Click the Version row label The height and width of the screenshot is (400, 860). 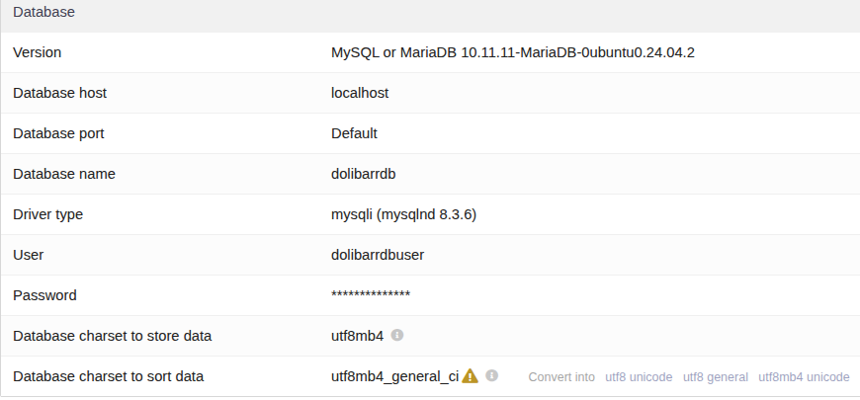tap(38, 52)
